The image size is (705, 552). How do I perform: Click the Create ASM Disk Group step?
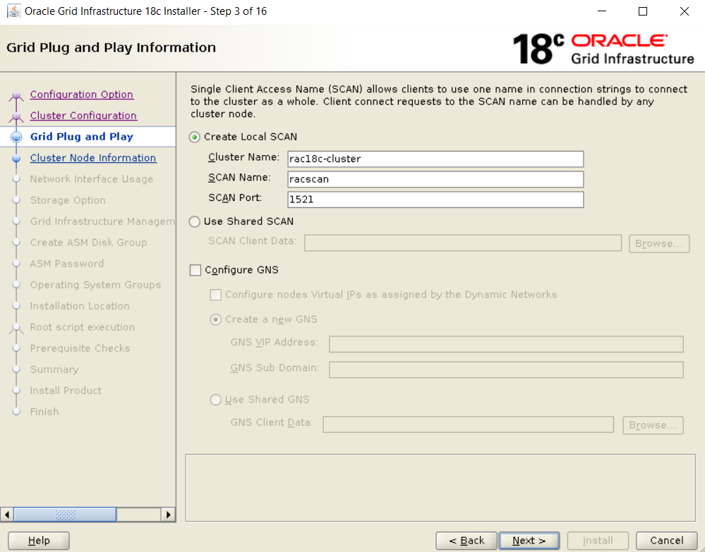(88, 242)
